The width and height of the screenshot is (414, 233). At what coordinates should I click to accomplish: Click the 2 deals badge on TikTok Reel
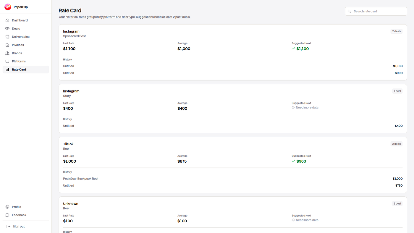[x=397, y=144]
